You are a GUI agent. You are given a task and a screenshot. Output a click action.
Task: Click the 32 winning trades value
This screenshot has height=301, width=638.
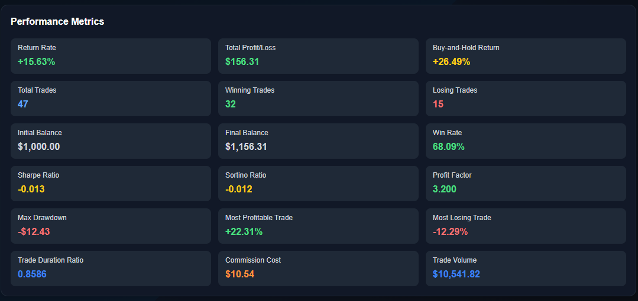point(230,104)
